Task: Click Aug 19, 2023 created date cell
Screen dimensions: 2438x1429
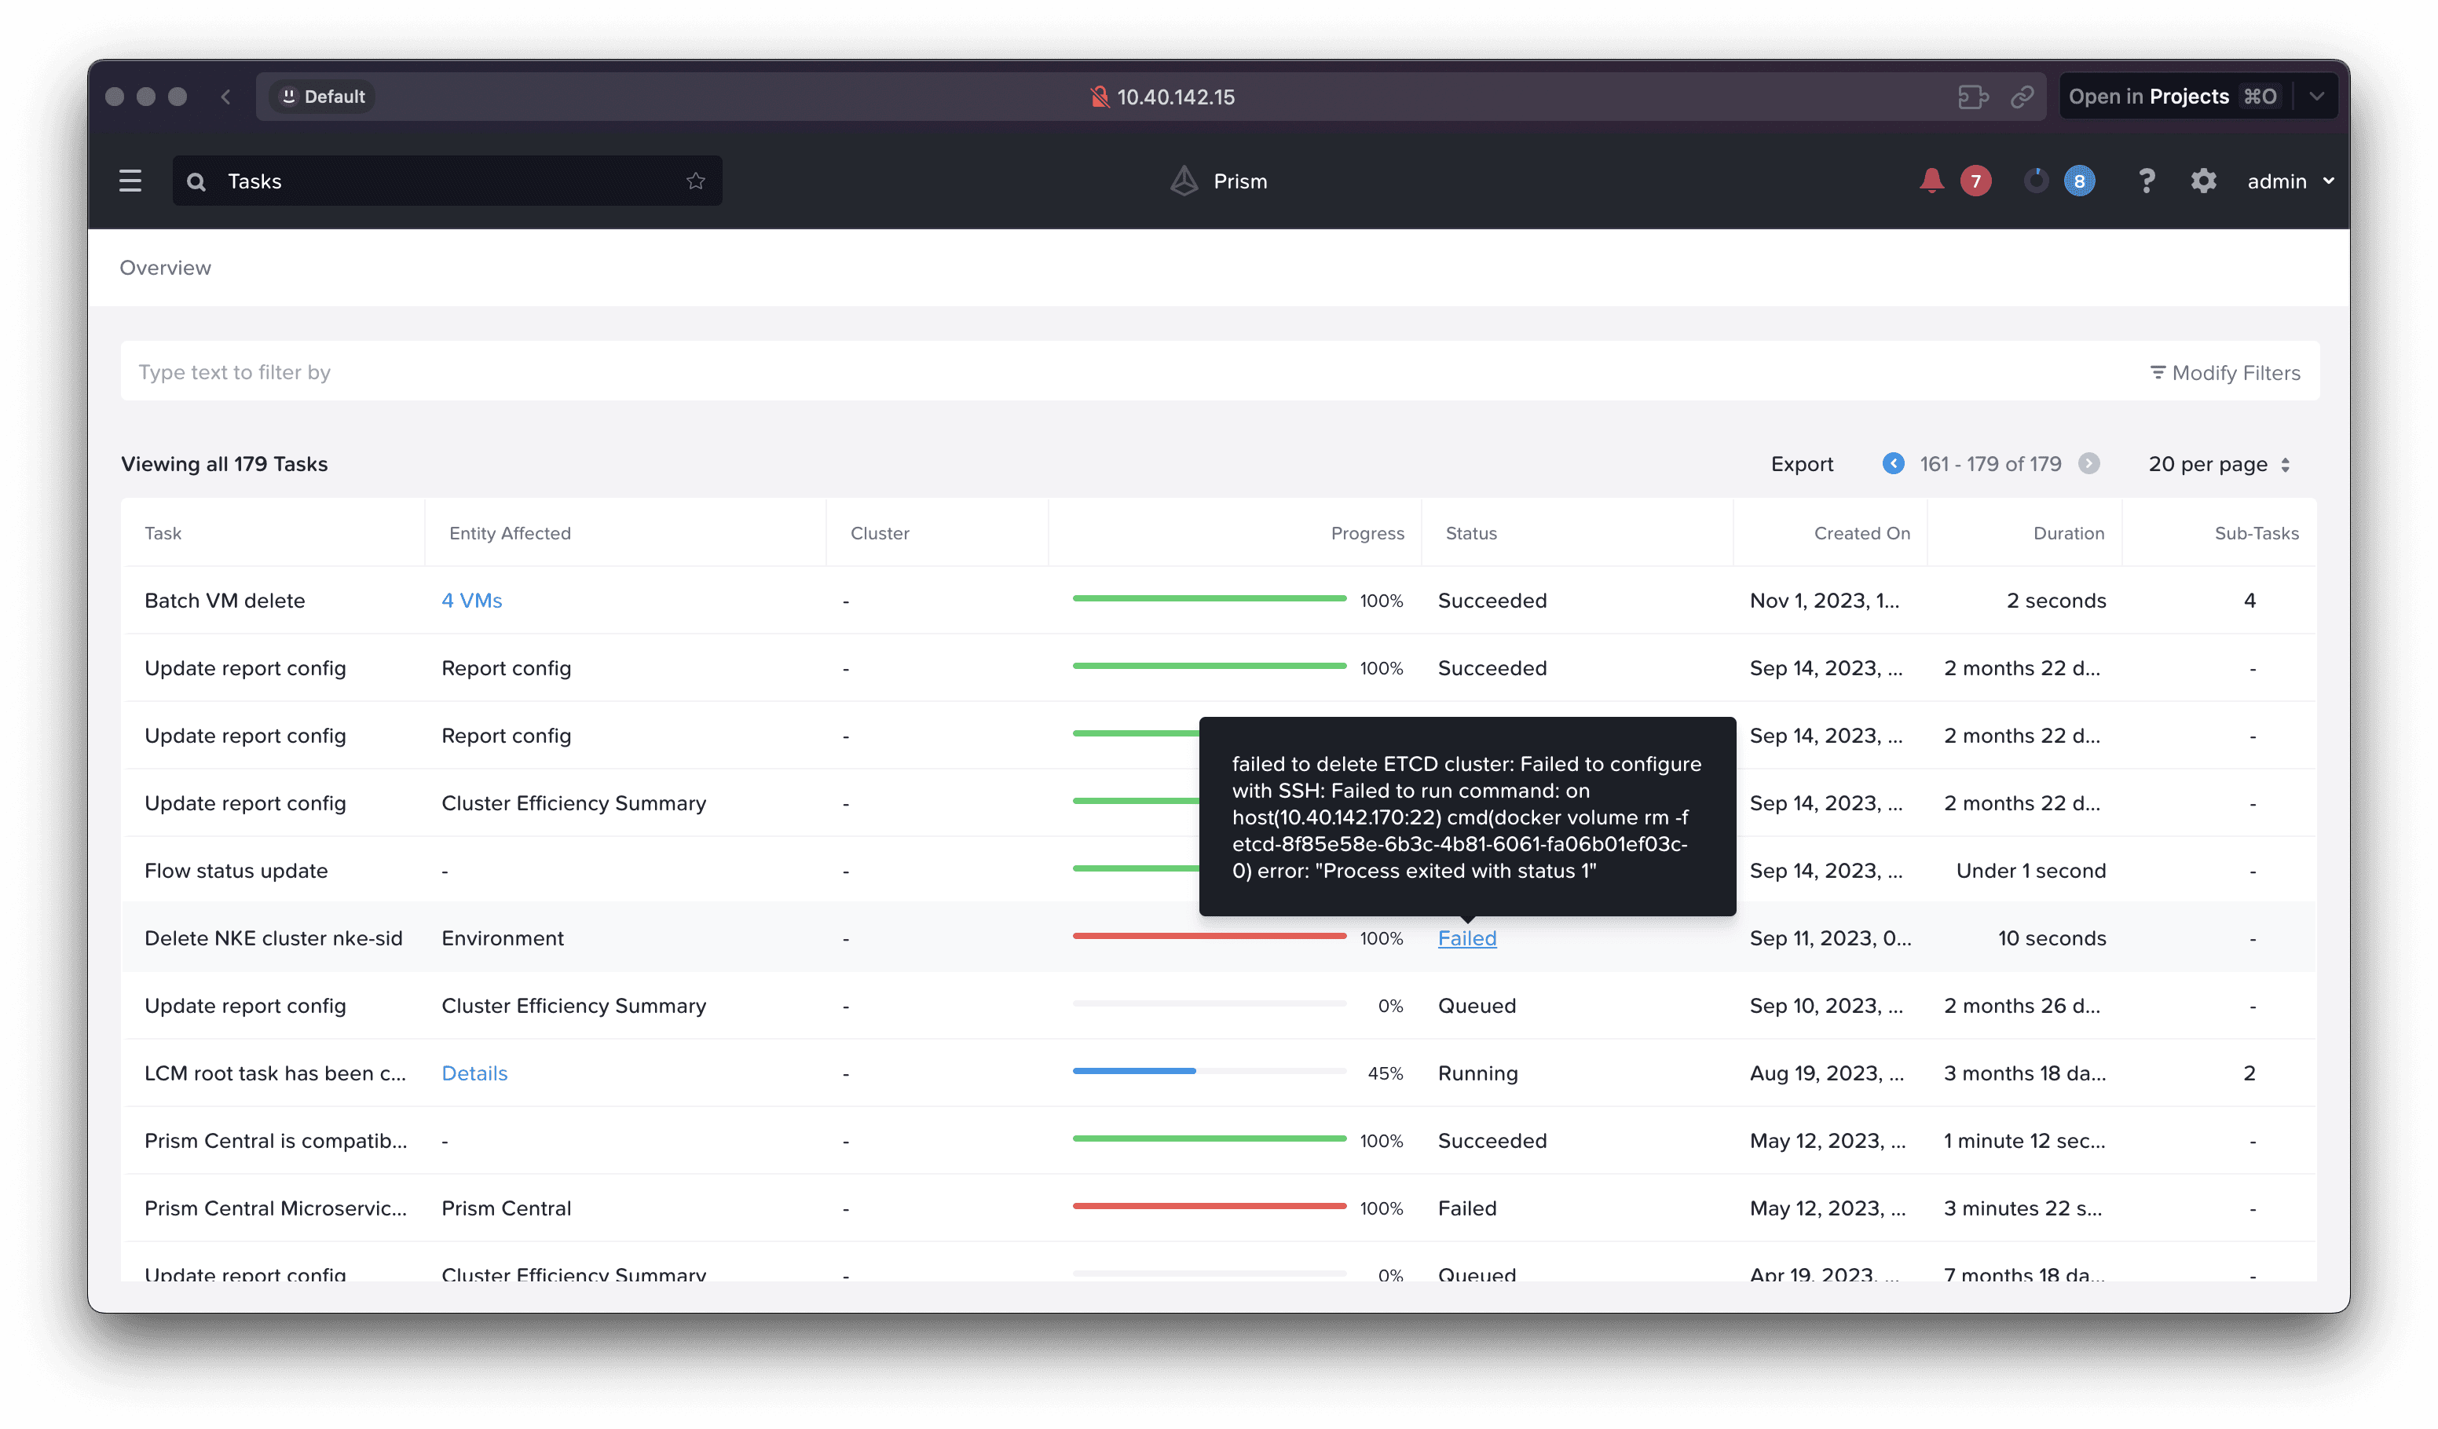Action: click(x=1827, y=1073)
